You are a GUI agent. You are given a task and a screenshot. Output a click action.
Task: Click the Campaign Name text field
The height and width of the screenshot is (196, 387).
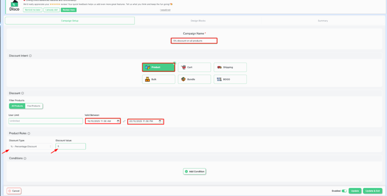pyautogui.click(x=194, y=41)
